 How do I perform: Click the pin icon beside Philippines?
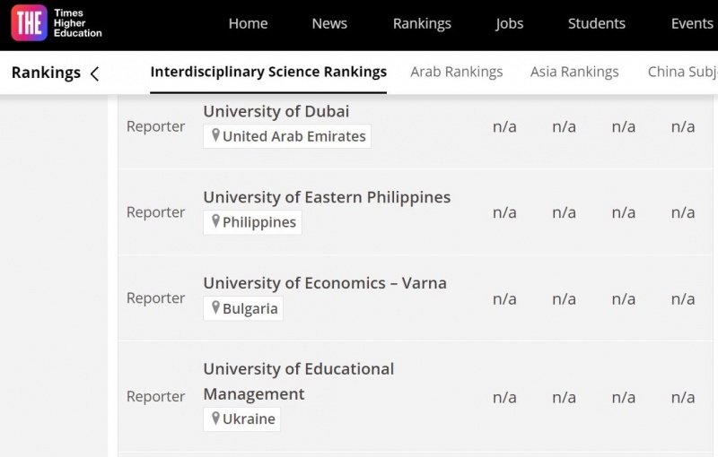215,221
